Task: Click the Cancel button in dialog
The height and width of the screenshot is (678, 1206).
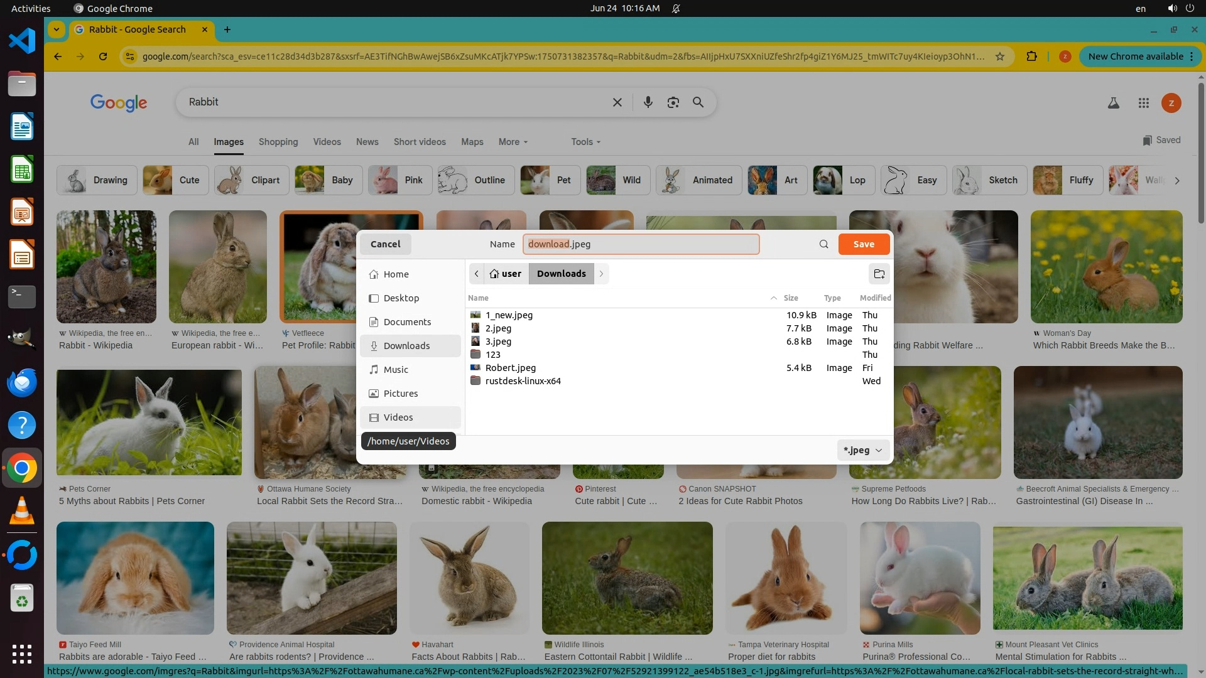Action: [385, 244]
